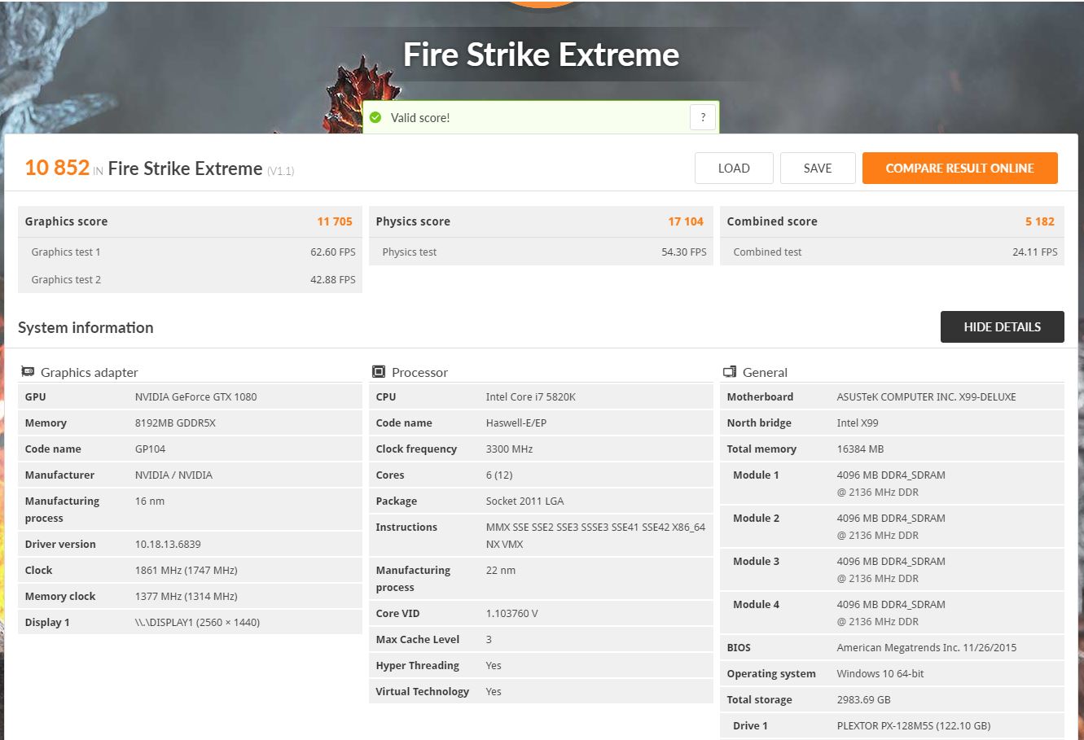The width and height of the screenshot is (1084, 740).
Task: Click the Combined score value 5 182
Action: tap(1040, 221)
